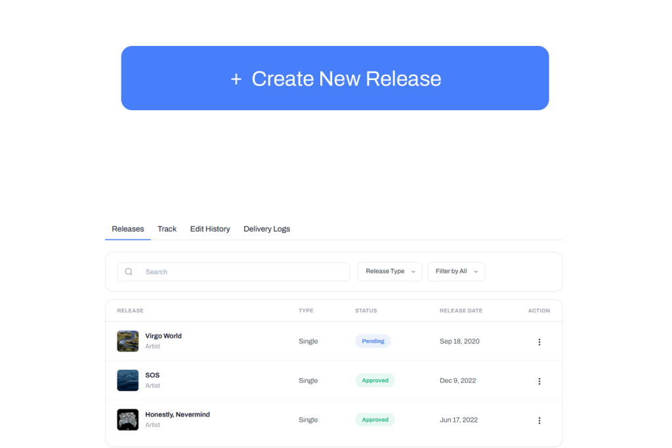Screen dimensions: 672x448
Task: View the Delivery Logs tab
Action: click(266, 229)
